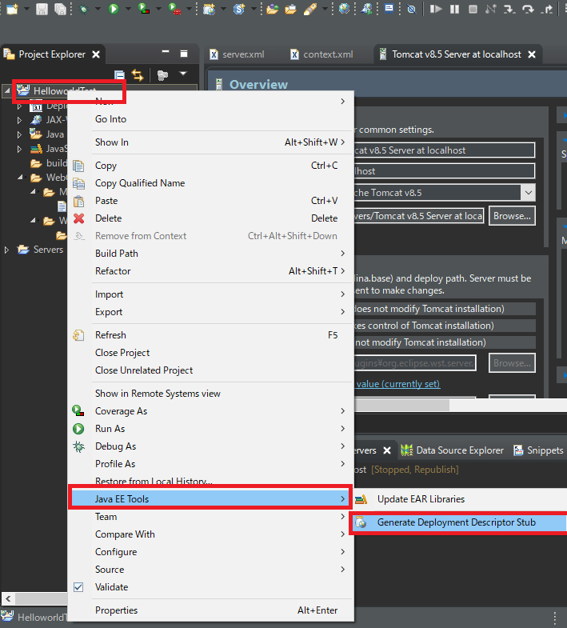Click the Save All toolbar icon

coord(60,9)
